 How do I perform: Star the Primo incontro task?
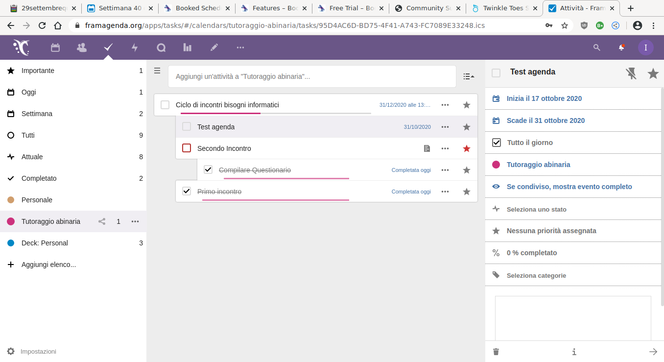point(467,192)
